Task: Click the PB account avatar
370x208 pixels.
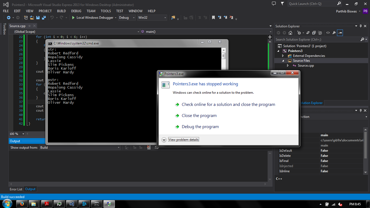Action: coord(365,11)
